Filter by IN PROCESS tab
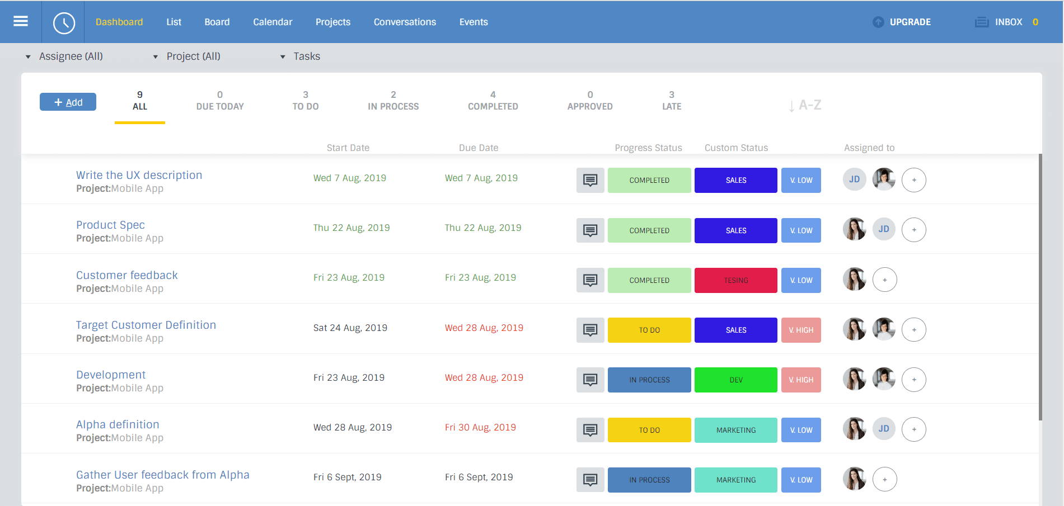Screen dimensions: 1064x506 pyautogui.click(x=393, y=101)
